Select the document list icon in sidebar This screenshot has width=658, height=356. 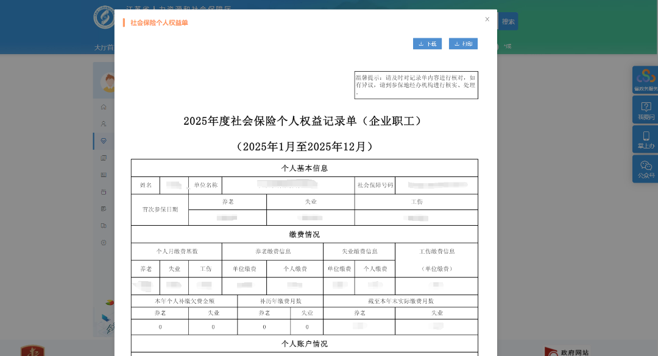point(104,158)
